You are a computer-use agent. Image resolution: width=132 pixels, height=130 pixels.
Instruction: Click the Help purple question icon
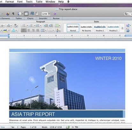pyautogui.click(x=55, y=14)
